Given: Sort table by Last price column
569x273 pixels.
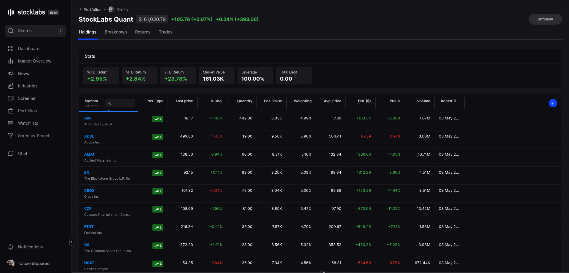Looking at the screenshot, I should [x=184, y=101].
